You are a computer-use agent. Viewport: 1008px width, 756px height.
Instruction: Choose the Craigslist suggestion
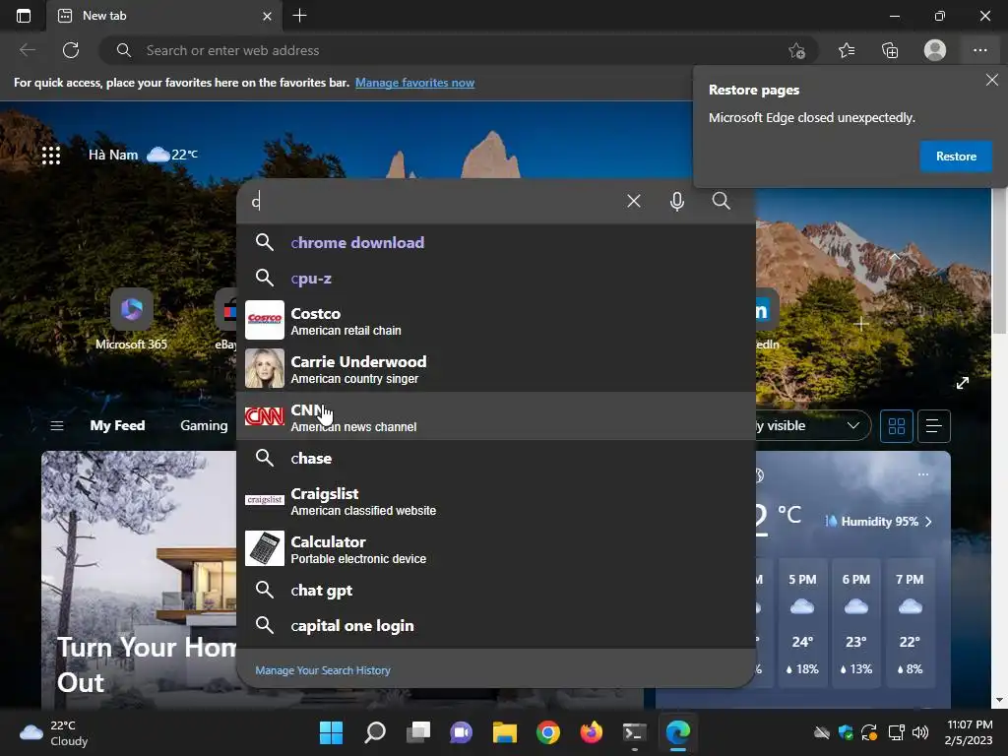[x=496, y=500]
